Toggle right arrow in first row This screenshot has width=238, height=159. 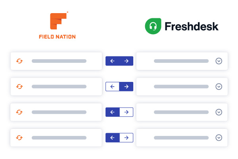click(x=126, y=61)
